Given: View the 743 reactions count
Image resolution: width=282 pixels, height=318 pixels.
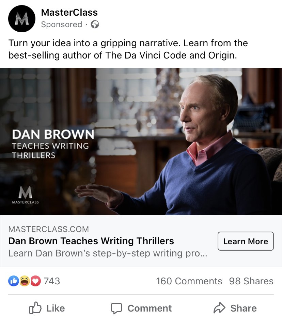Looking at the screenshot, I should click(52, 281).
